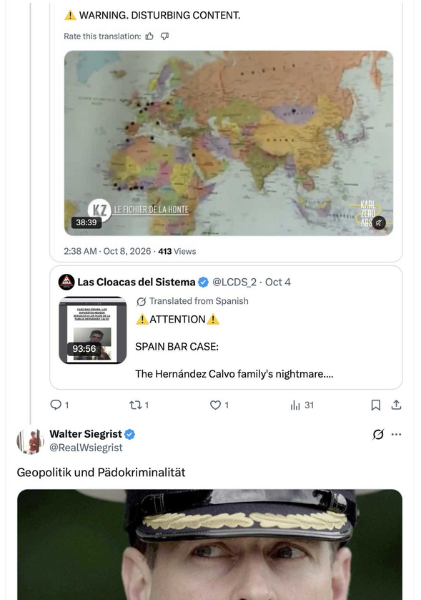421x600 pixels.
Task: Unmute the map video via speaker icon
Action: (x=379, y=222)
